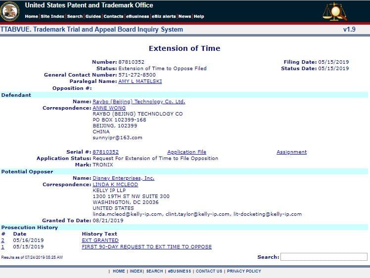Screen dimensions: 370x278
Task: Click the Prosecution History section header
Action: [30, 227]
